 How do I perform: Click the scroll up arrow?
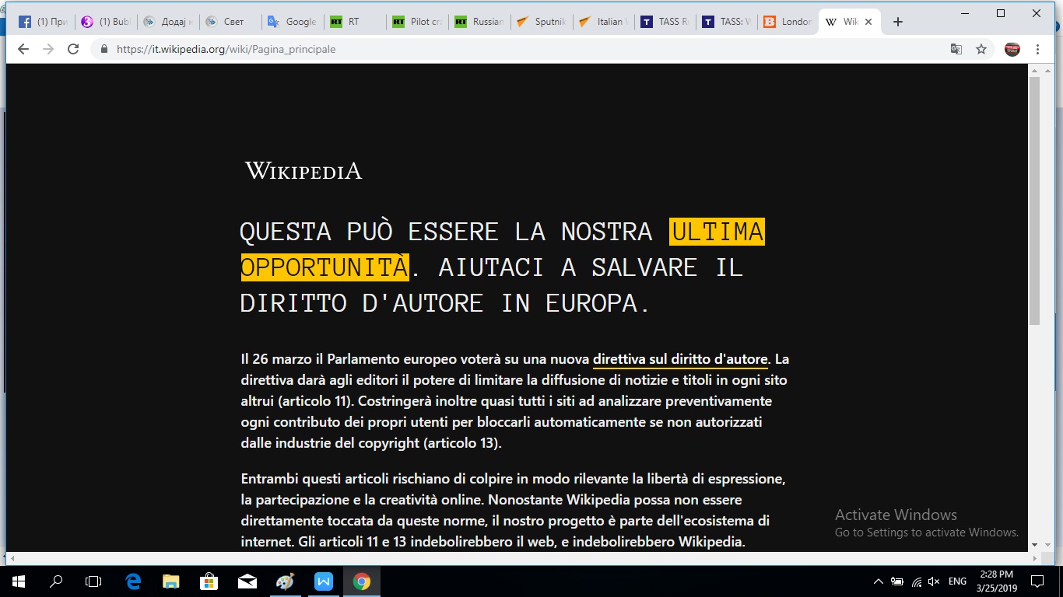point(1034,70)
